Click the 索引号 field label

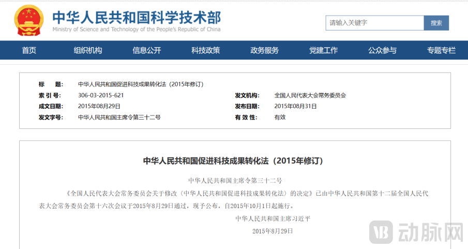50,95
